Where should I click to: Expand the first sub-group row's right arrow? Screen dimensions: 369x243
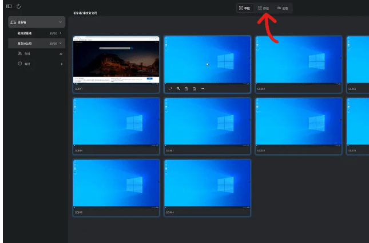(x=61, y=33)
